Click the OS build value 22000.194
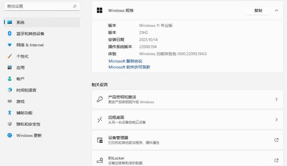This screenshot has height=166, width=287. tap(148, 47)
